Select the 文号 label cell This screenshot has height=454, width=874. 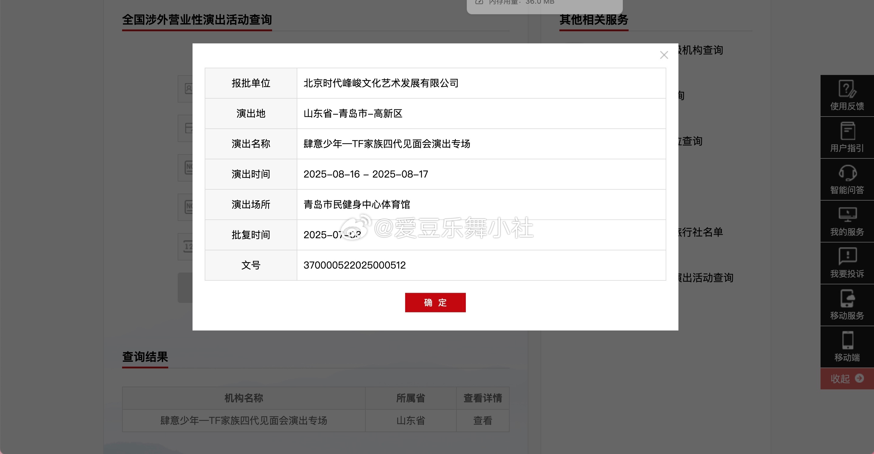[251, 265]
